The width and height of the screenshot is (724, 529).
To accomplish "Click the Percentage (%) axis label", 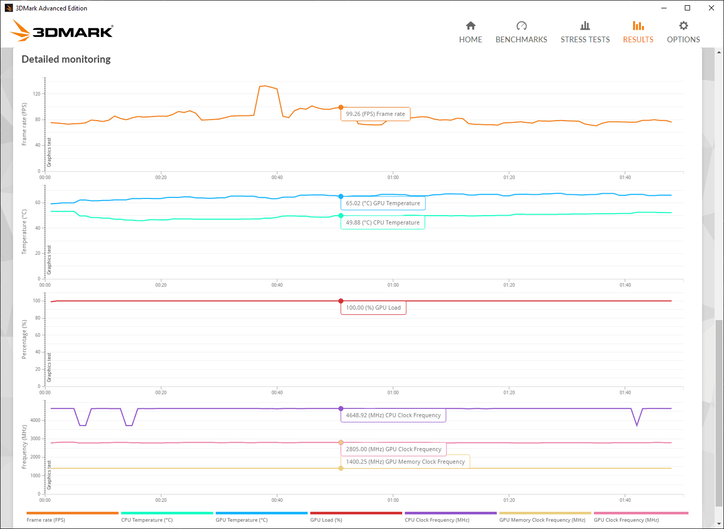I will click(24, 339).
